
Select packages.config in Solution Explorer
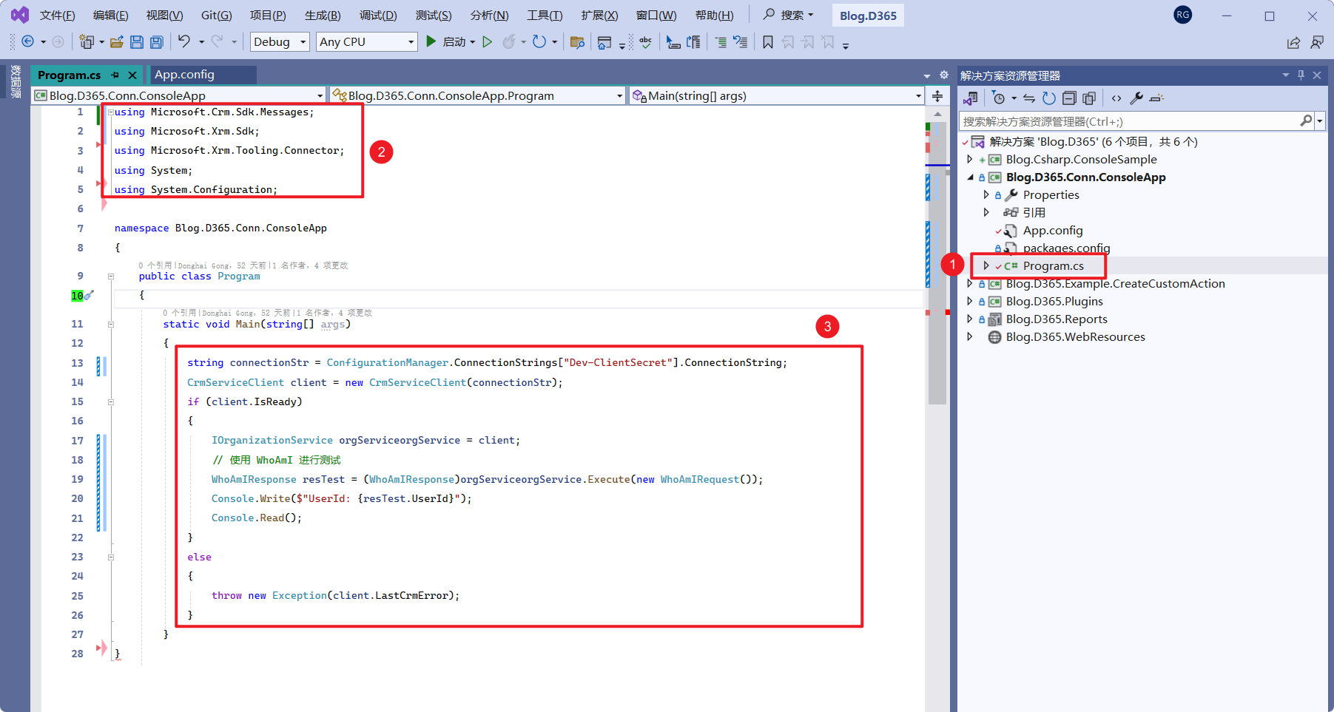point(1066,248)
